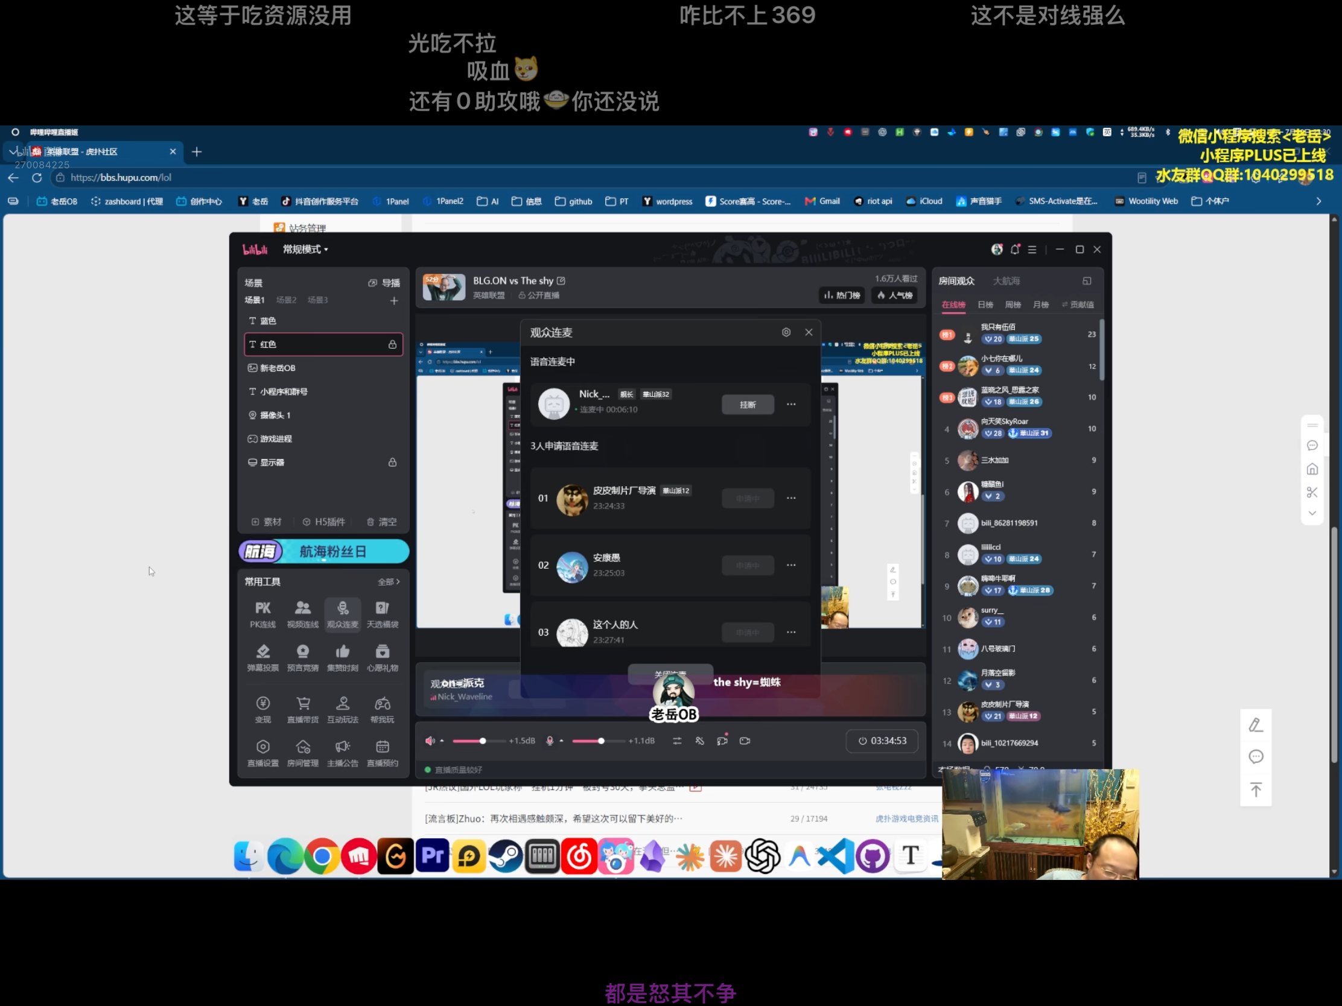Open 直播预约 stream schedule tool
Screen dimensions: 1342x1006
382,753
